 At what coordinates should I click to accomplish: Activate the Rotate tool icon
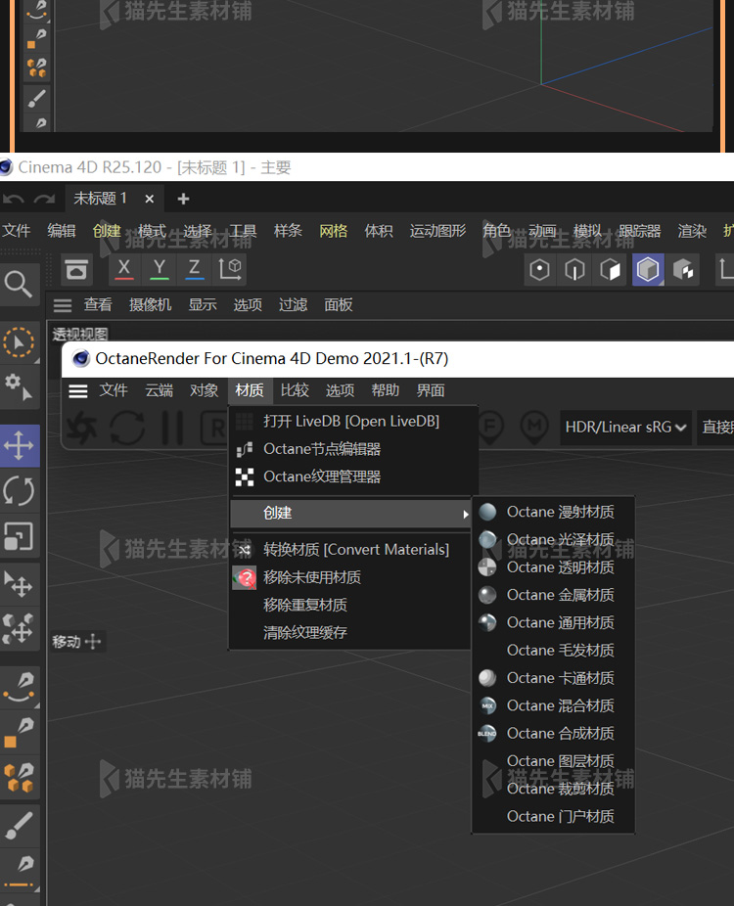(19, 491)
